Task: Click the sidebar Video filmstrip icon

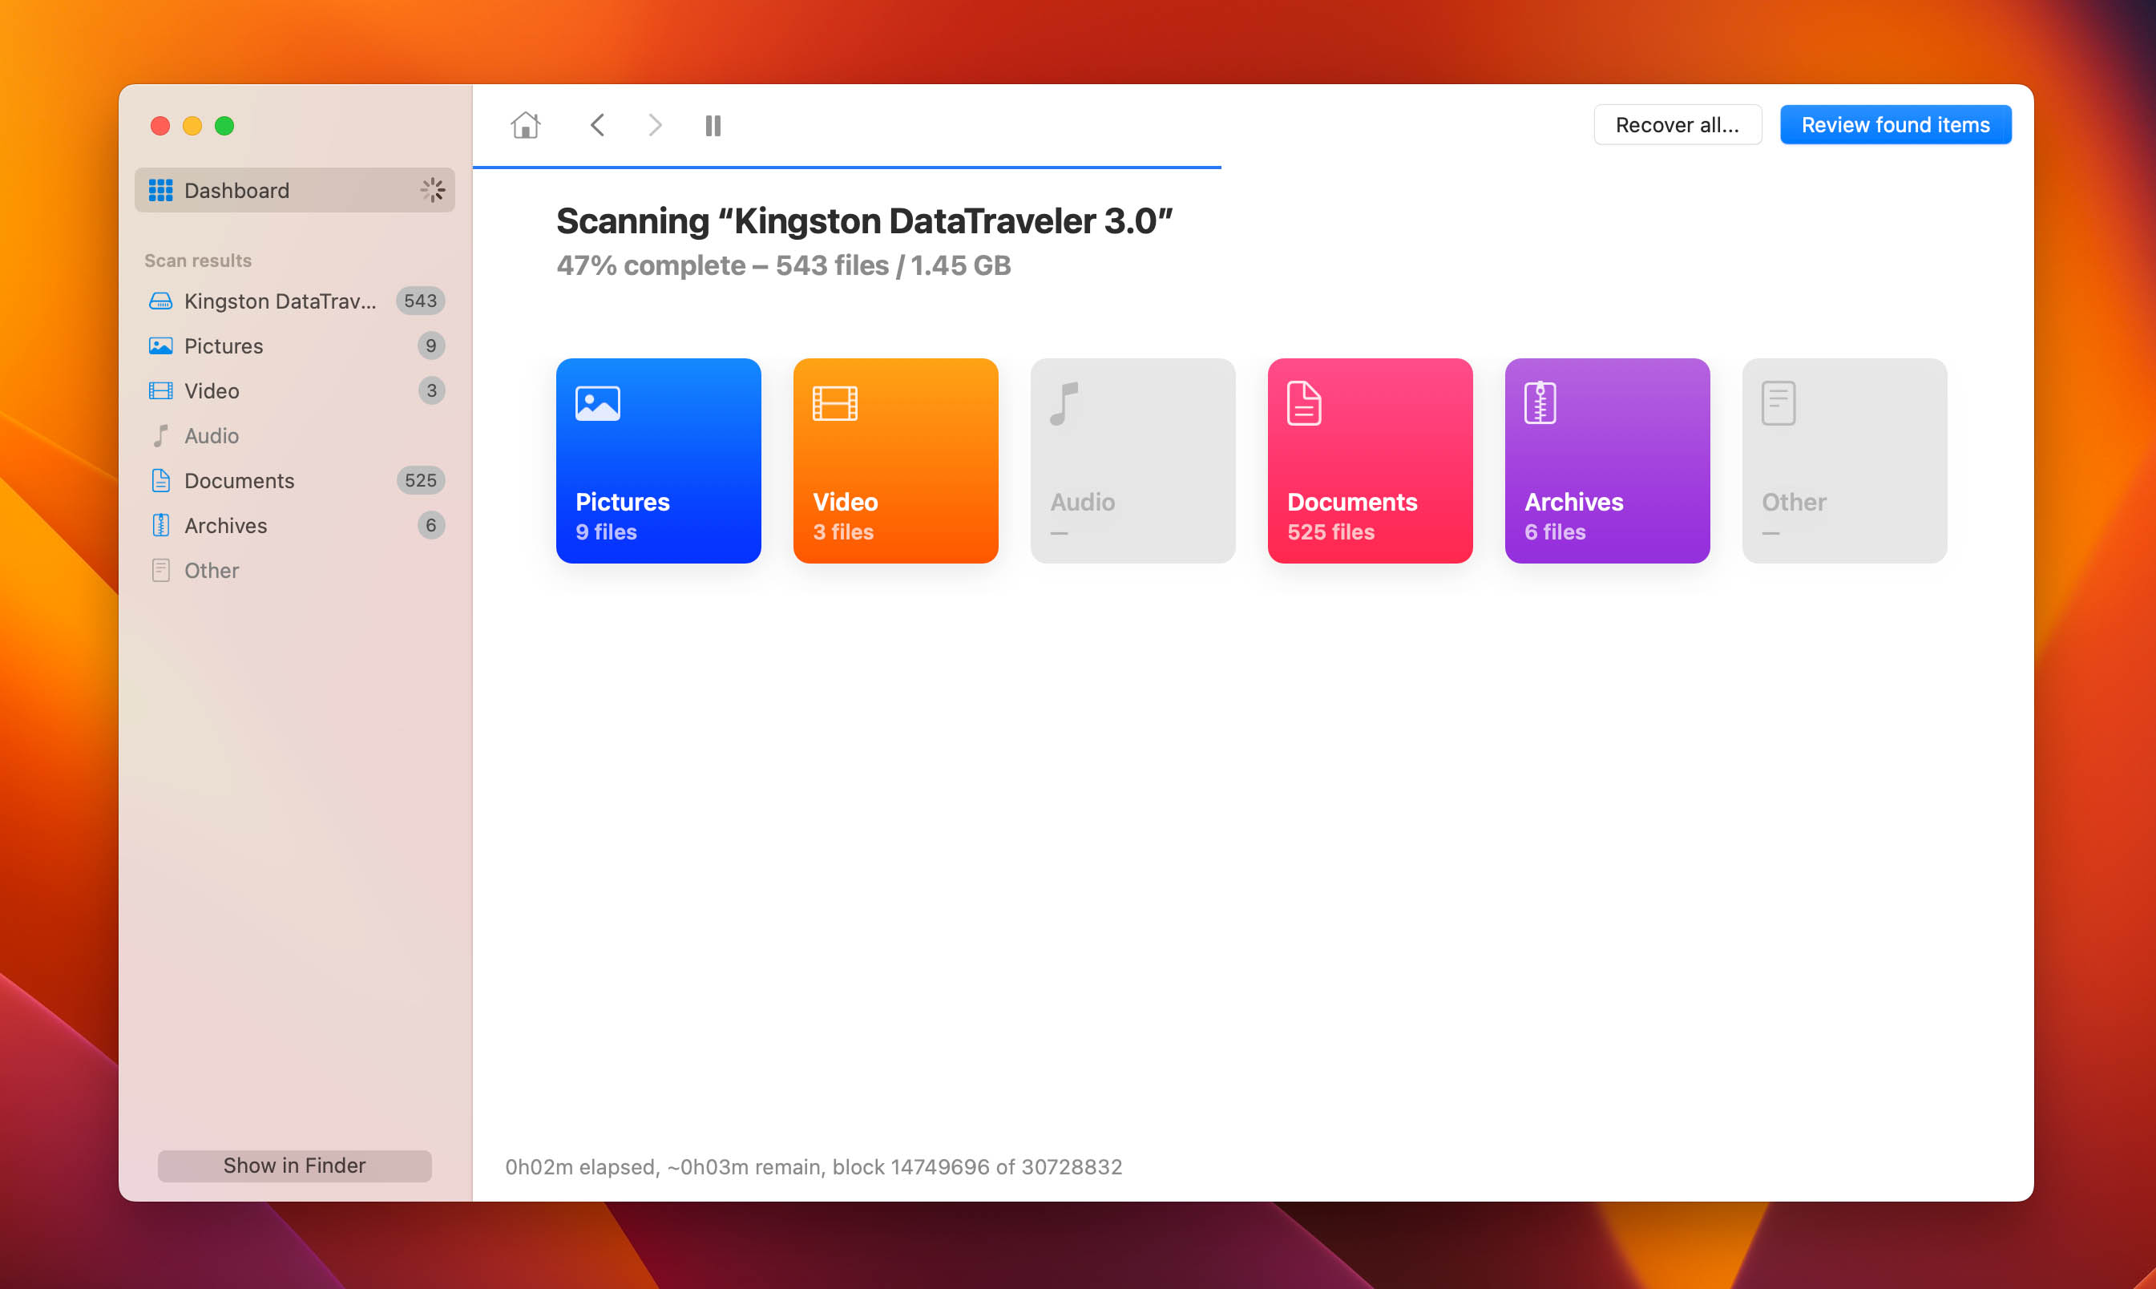Action: 160,391
